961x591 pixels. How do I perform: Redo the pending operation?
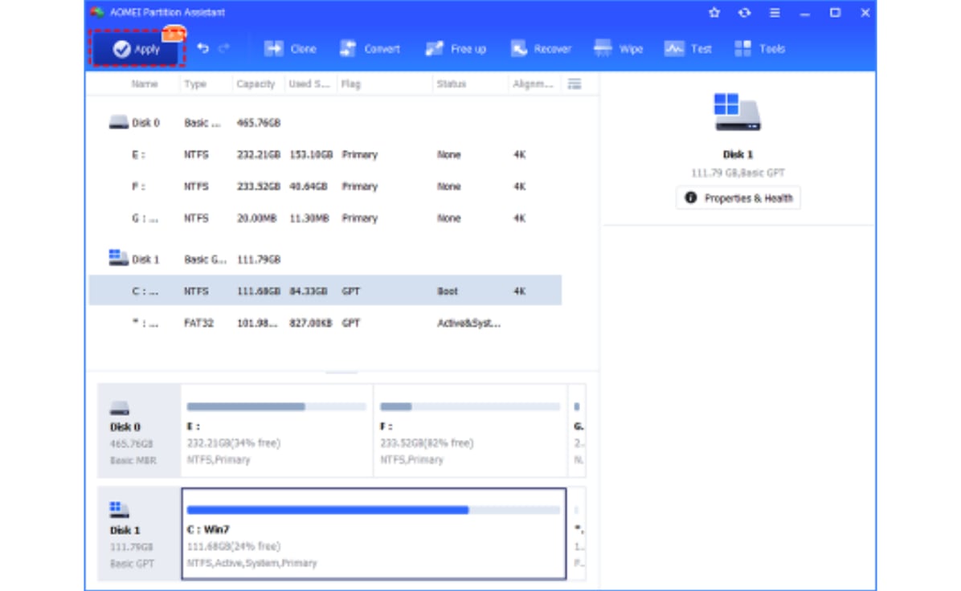click(223, 47)
